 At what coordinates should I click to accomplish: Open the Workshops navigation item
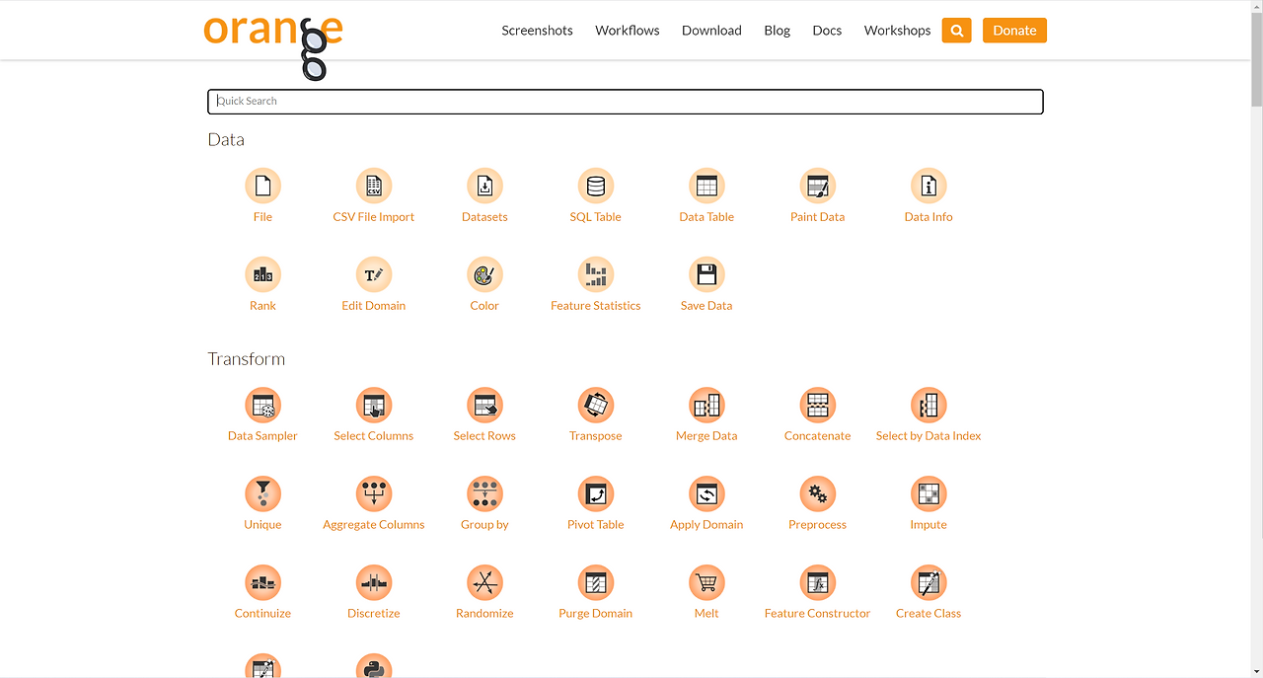coord(897,31)
